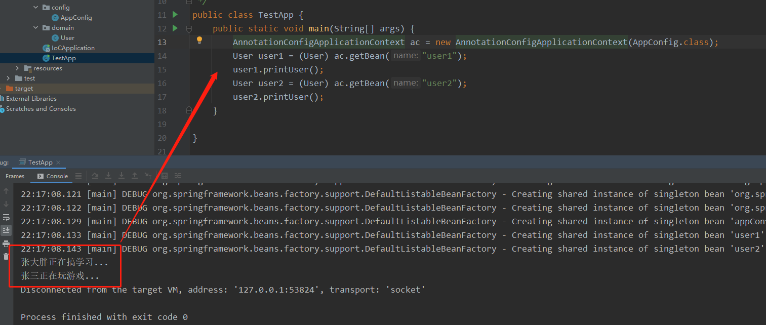Click console line with timestamp 22:17:08.133
This screenshot has width=766, height=325.
coord(393,235)
